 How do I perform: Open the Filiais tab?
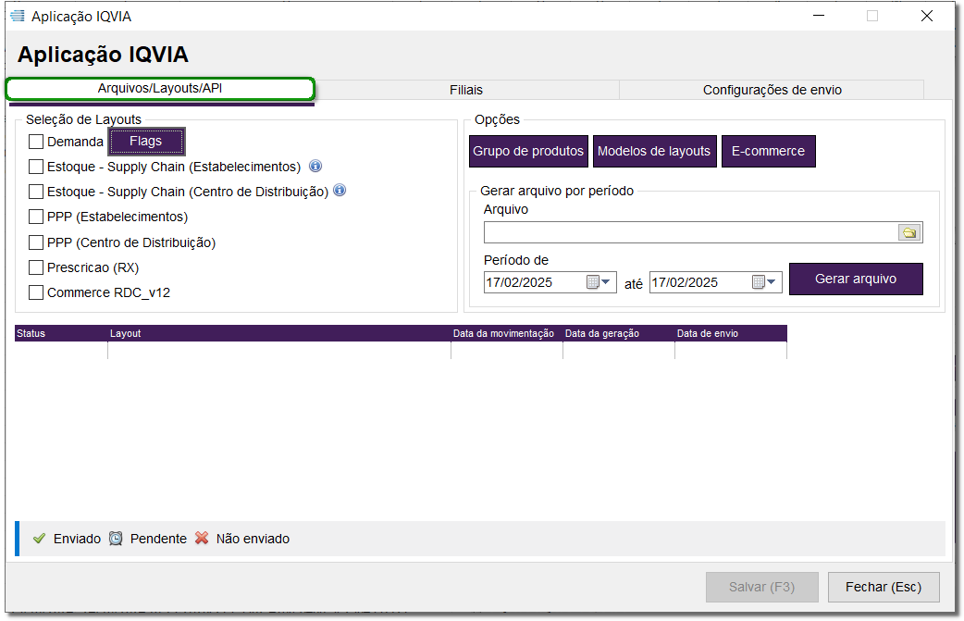466,90
